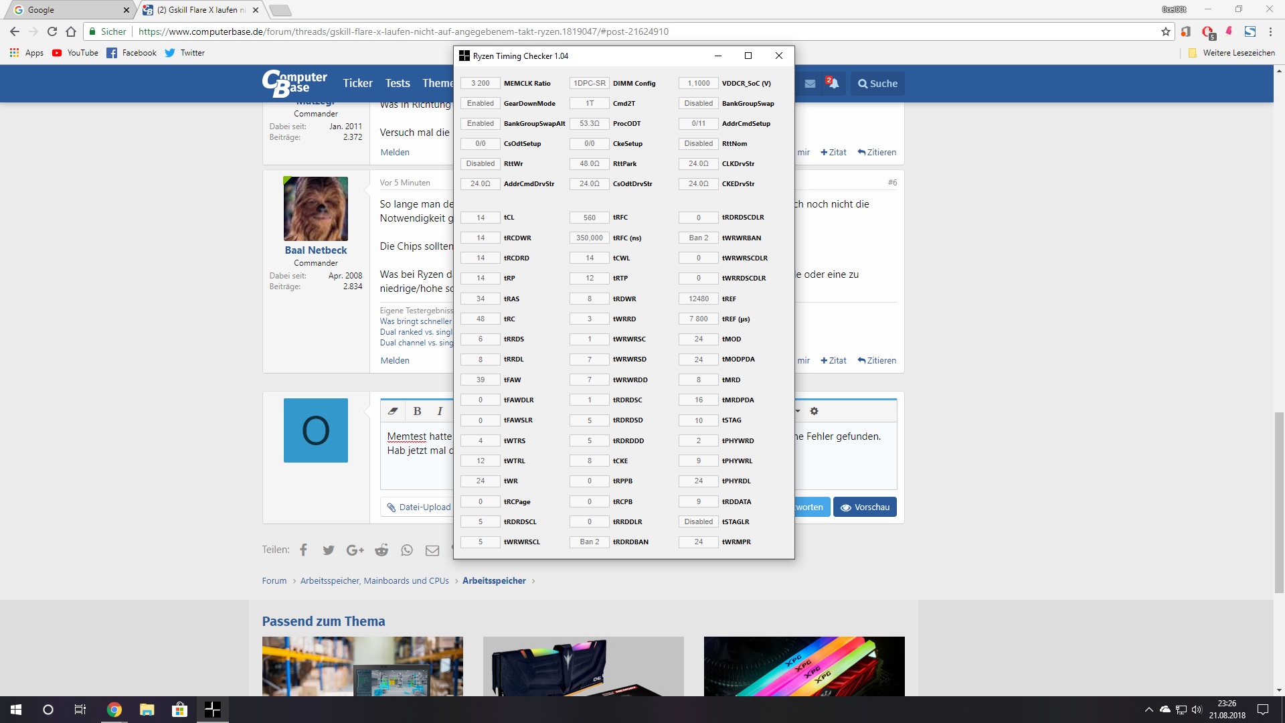Expand the dropdown arrow beside the editor gear
Viewport: 1285px width, 723px height.
798,411
